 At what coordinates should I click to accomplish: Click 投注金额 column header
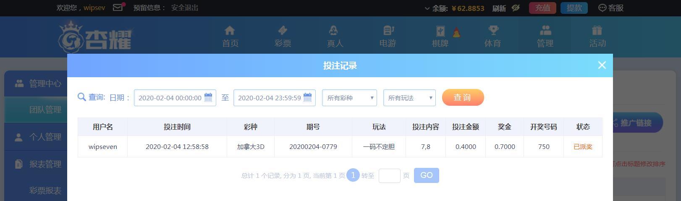466,127
